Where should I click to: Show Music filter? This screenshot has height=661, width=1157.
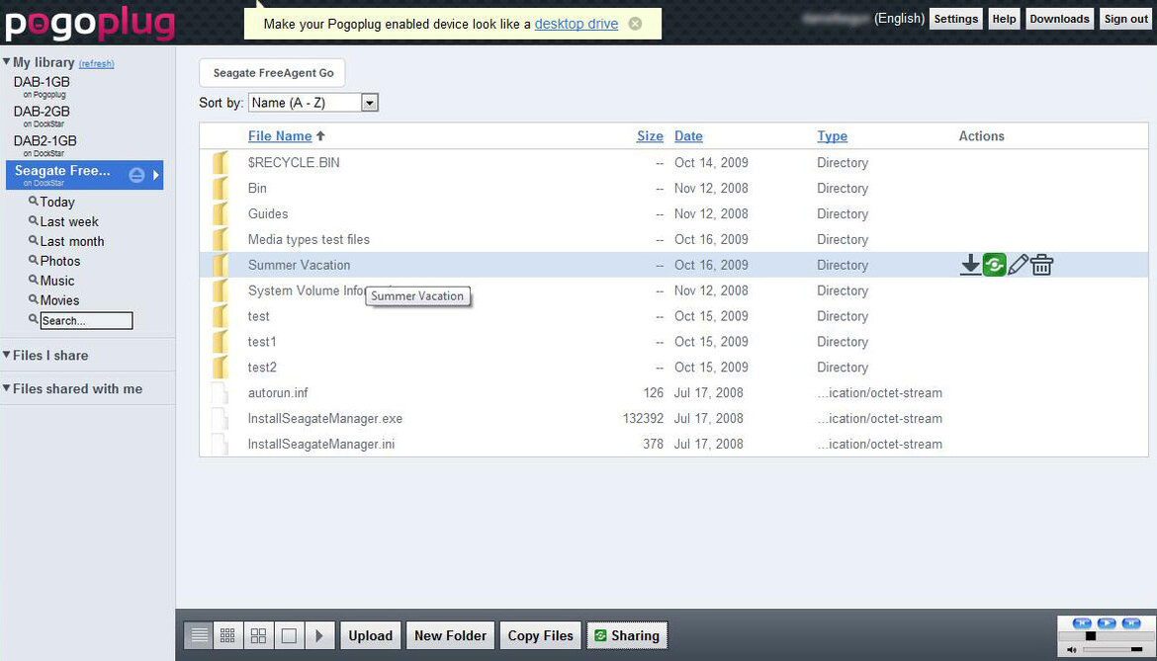click(56, 281)
